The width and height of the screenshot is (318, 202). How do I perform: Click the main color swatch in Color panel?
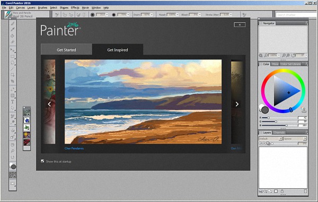click(265, 110)
